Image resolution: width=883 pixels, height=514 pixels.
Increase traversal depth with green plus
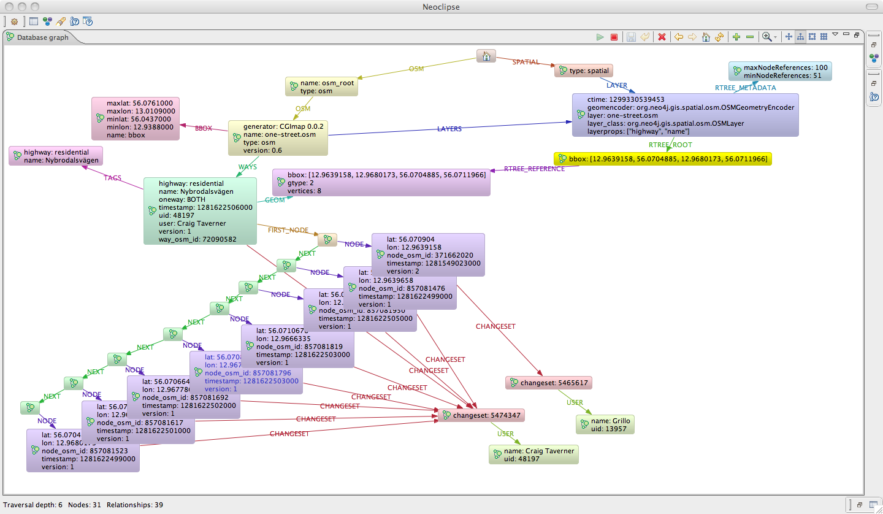coord(736,37)
